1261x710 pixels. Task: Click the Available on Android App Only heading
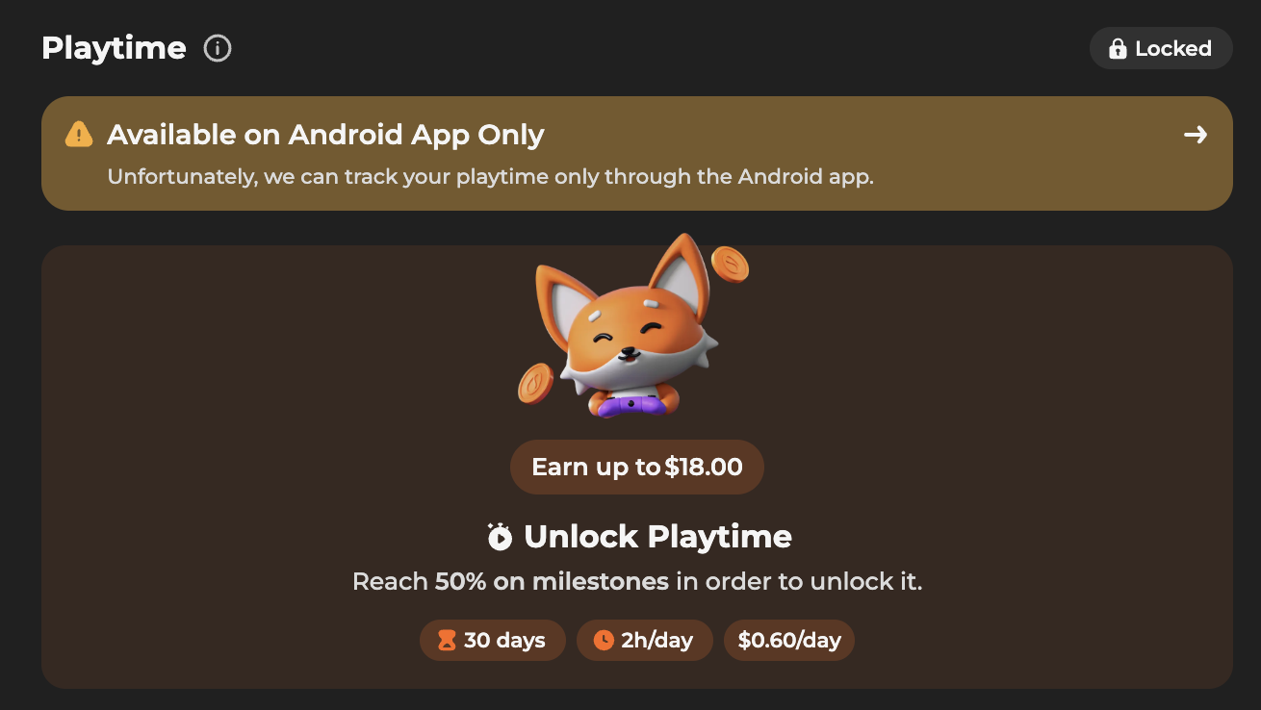pyautogui.click(x=325, y=135)
